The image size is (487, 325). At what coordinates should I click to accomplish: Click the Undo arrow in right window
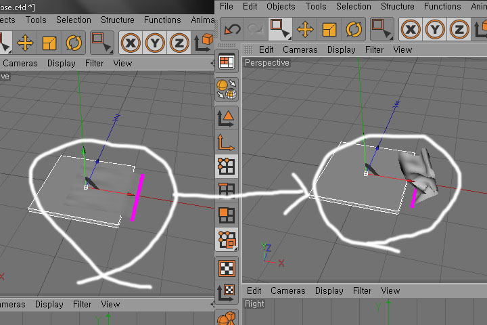pos(232,30)
